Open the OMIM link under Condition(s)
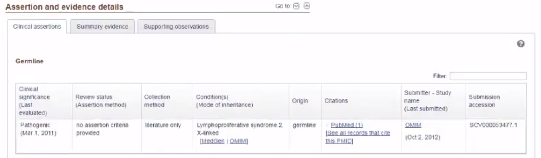The height and width of the screenshot is (158, 541). pos(238,141)
